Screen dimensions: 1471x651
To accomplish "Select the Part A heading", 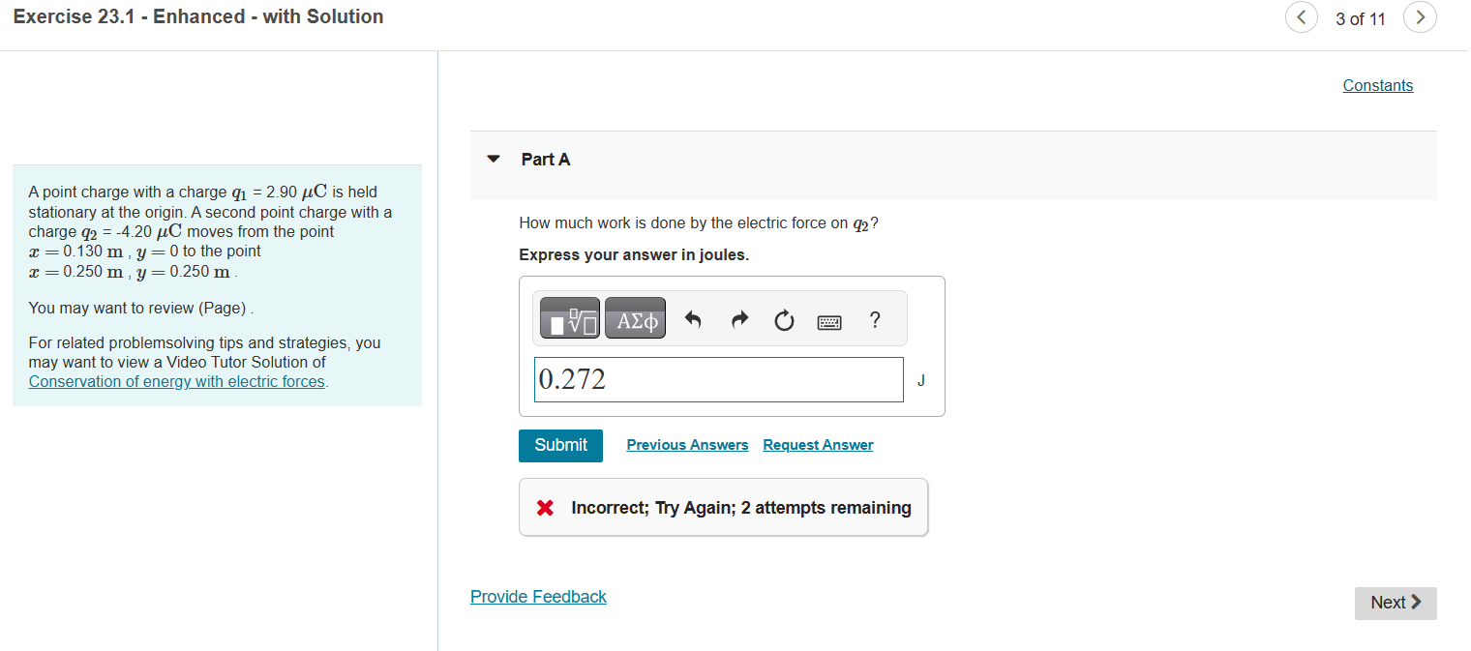I will 546,159.
